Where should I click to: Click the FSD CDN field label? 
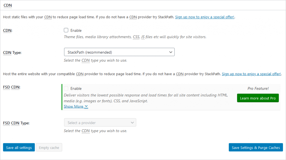pyautogui.click(x=12, y=87)
